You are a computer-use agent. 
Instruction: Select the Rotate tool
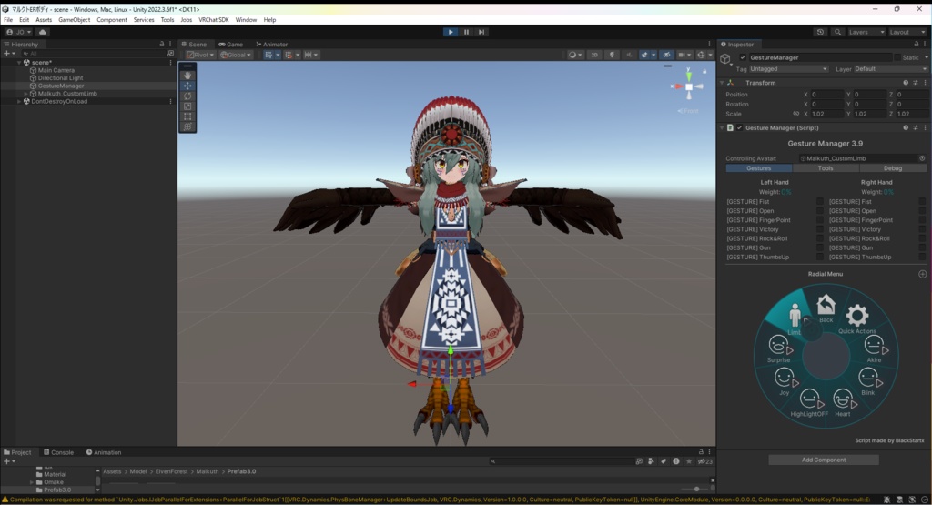(x=187, y=96)
